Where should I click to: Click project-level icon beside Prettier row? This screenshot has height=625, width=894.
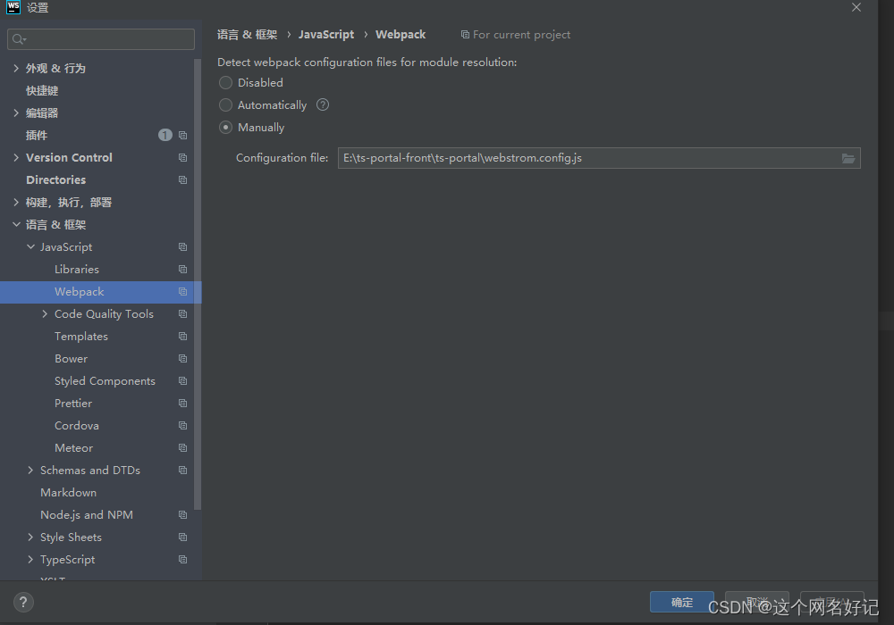tap(182, 403)
